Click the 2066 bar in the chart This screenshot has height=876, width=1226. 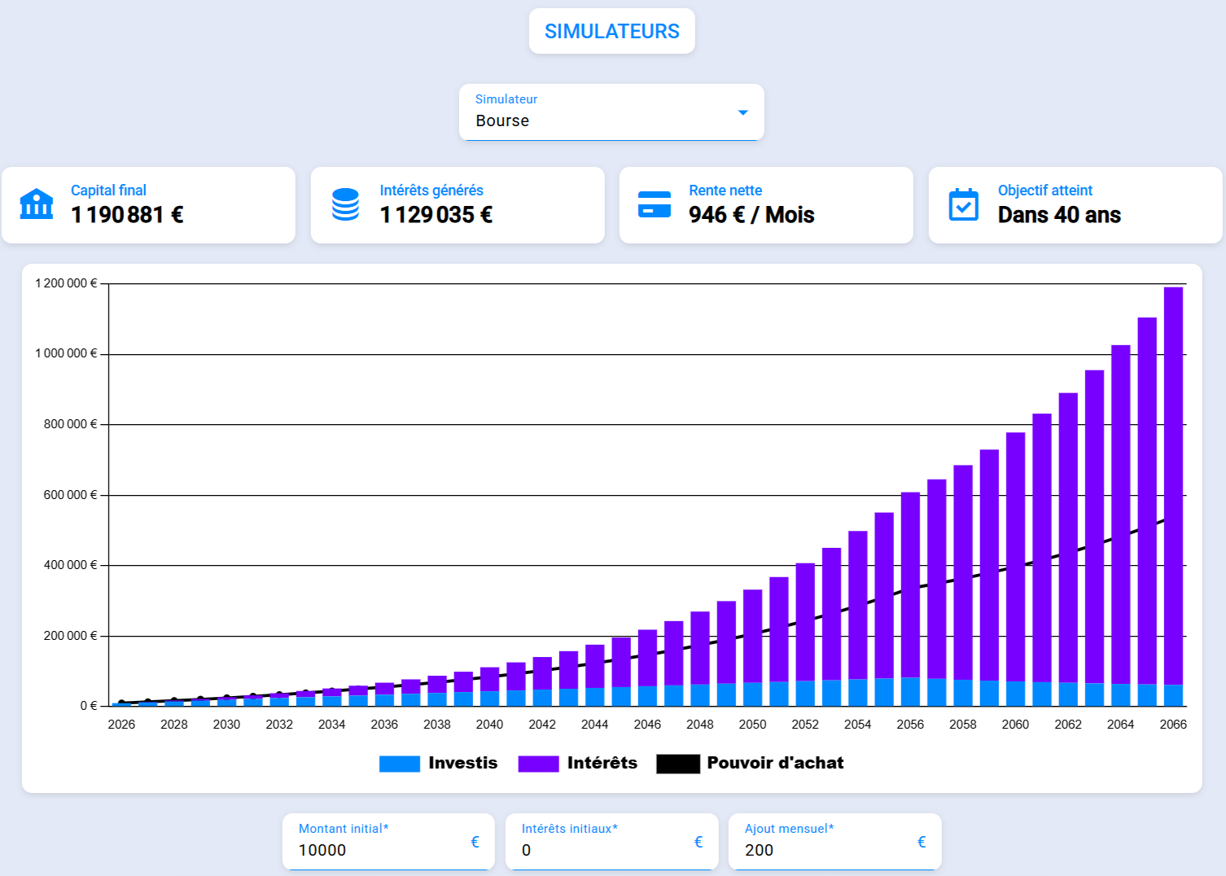point(1173,497)
